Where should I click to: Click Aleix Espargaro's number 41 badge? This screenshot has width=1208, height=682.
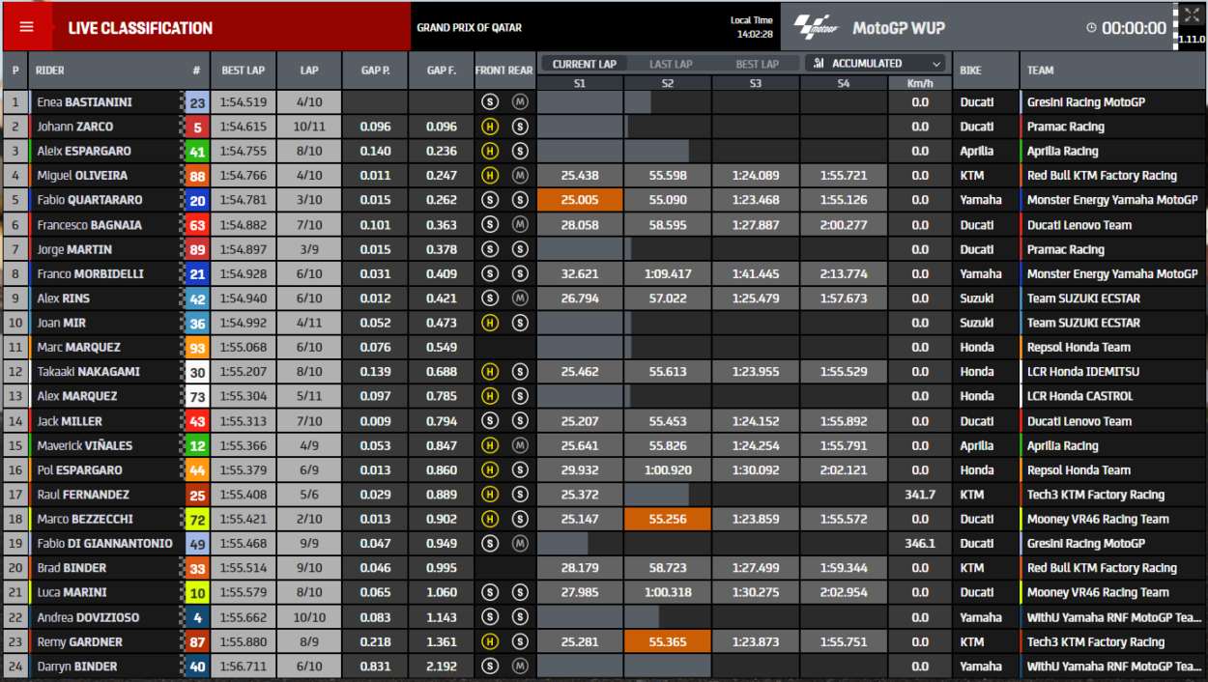[197, 152]
